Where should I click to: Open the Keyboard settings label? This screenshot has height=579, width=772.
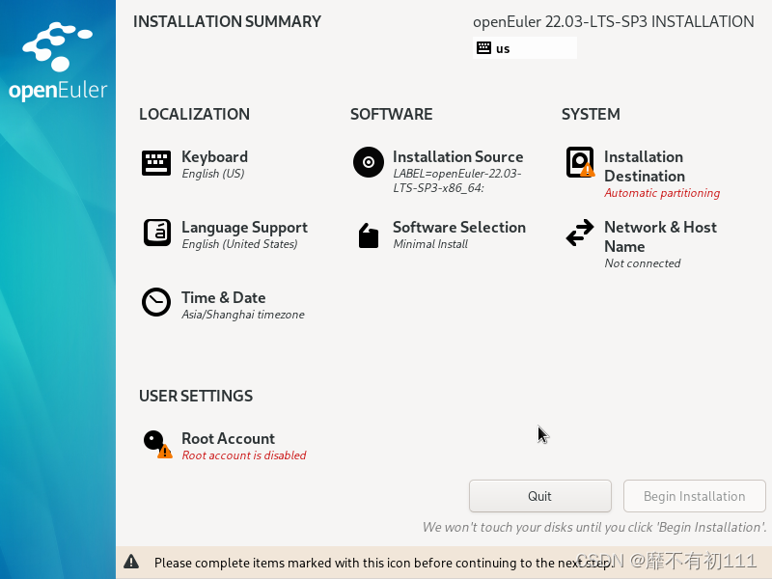pyautogui.click(x=214, y=156)
